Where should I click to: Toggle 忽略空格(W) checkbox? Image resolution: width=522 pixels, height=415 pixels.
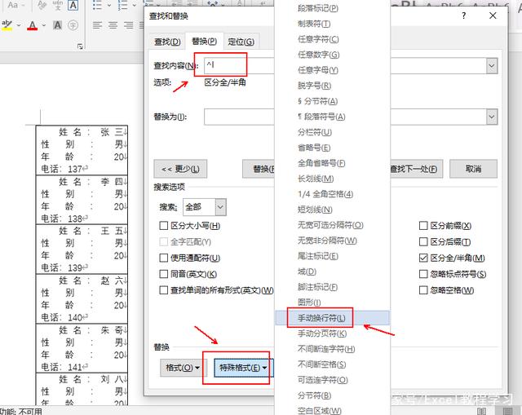[x=423, y=290]
